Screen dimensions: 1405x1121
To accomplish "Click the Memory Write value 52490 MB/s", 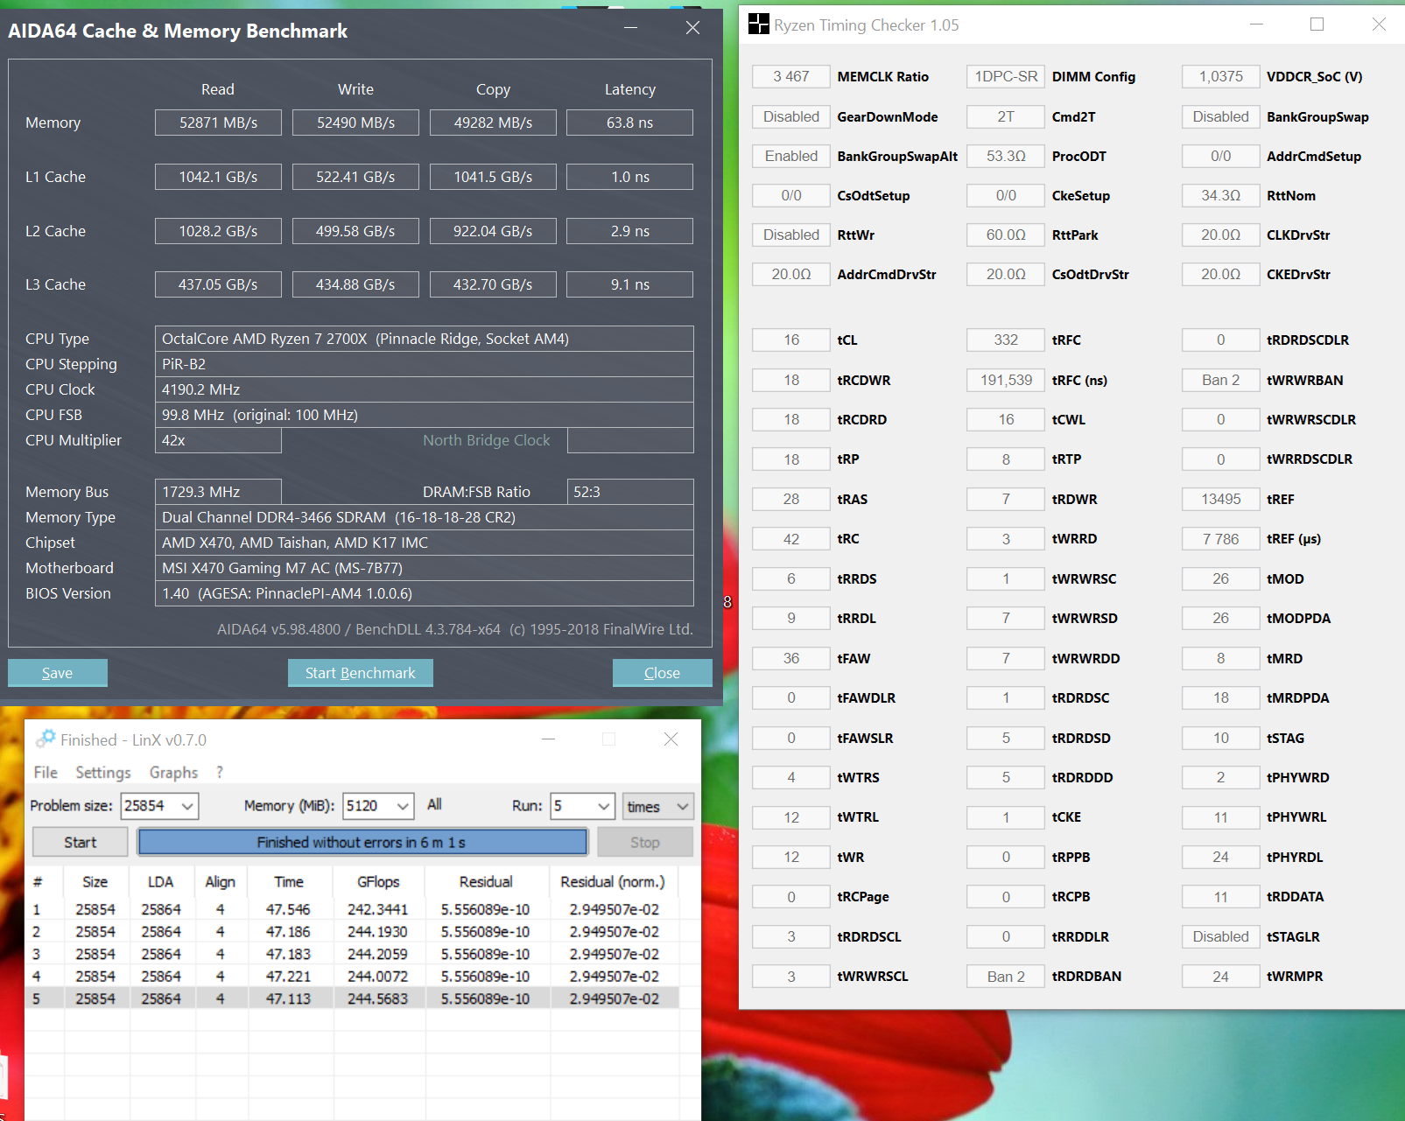I will click(x=355, y=123).
